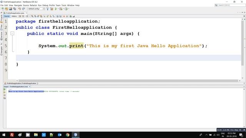246x138 pixels.
Task: Switch to Source view button
Action: click(x=7, y=16)
